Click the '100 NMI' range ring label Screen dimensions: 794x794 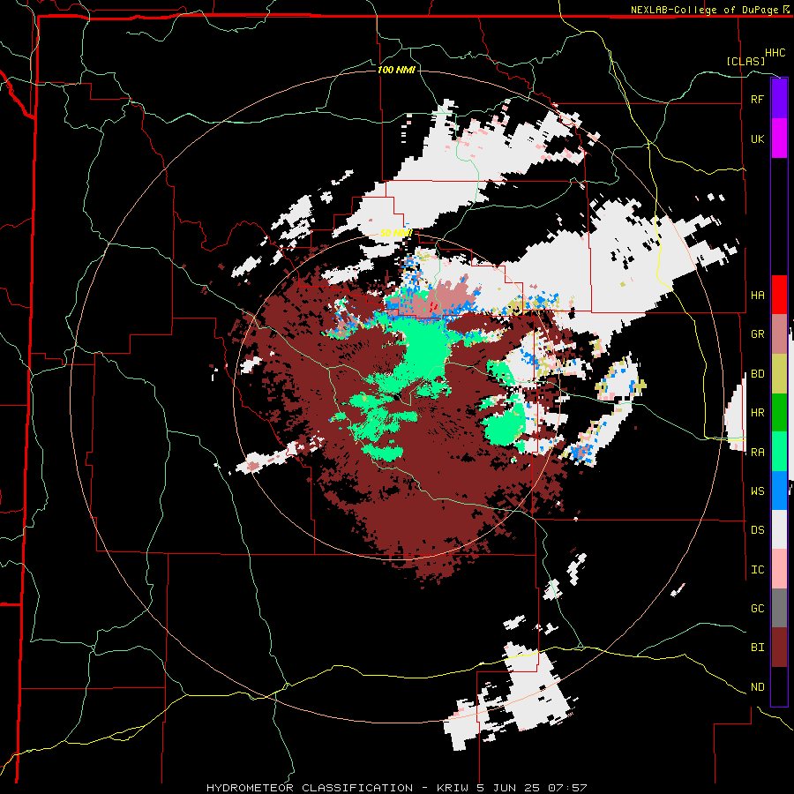(396, 70)
